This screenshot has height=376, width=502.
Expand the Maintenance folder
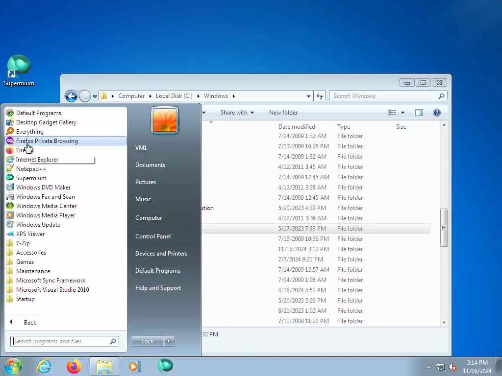33,270
